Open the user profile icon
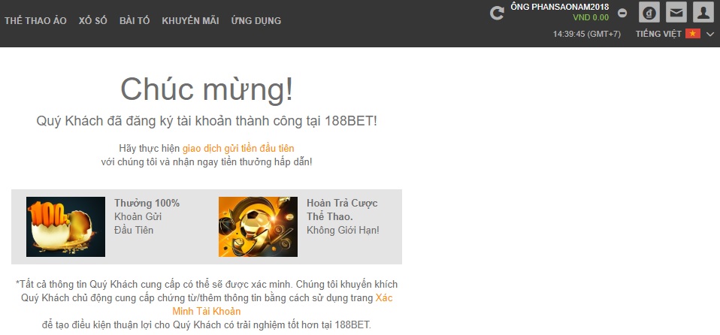Viewport: 720px width, 335px height. click(703, 12)
